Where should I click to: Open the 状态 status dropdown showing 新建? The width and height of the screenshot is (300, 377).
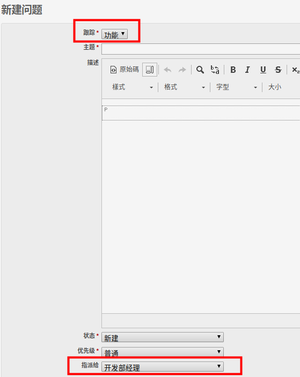click(163, 337)
